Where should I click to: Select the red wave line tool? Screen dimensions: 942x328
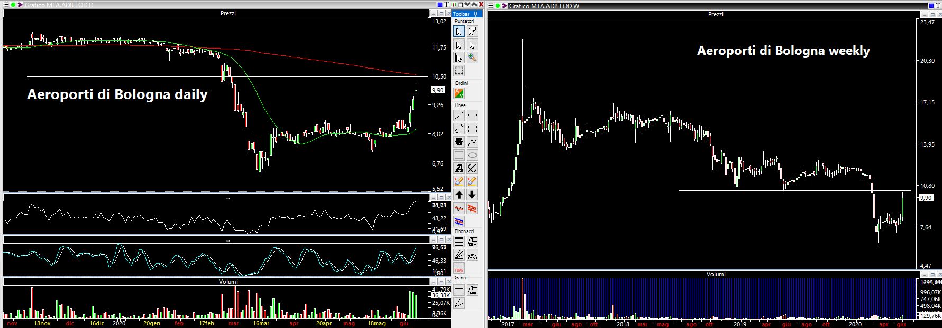[x=459, y=208]
